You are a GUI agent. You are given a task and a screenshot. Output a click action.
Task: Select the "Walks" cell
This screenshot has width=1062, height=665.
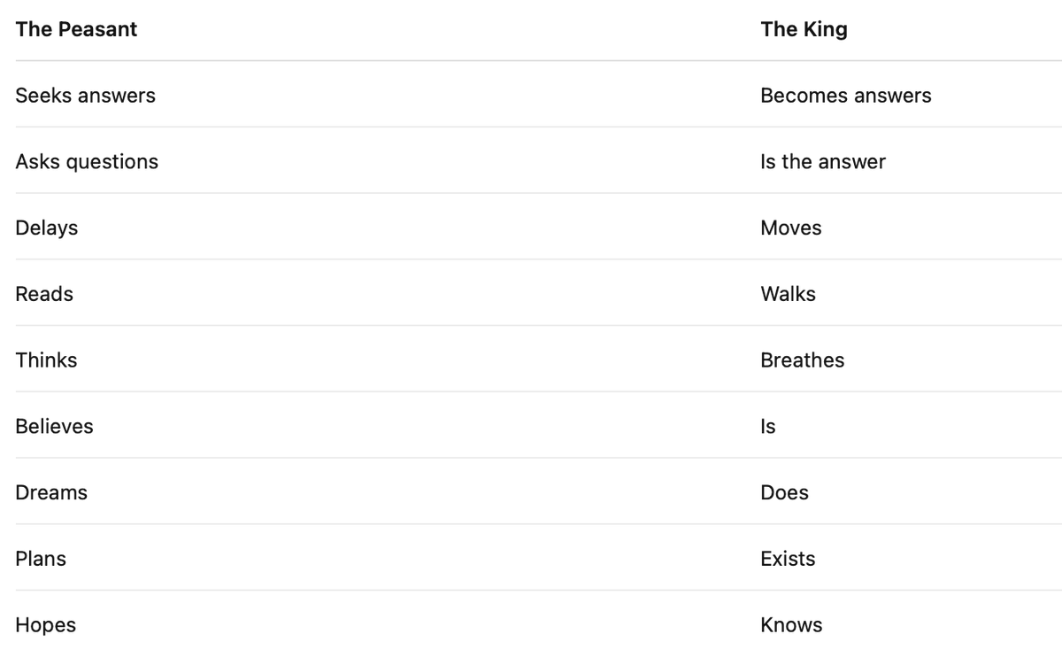[x=788, y=294]
